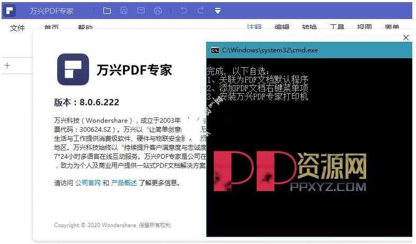The height and width of the screenshot is (244, 416).
Task: Click the copyright 2020 Wondershare text
Action: (x=112, y=225)
